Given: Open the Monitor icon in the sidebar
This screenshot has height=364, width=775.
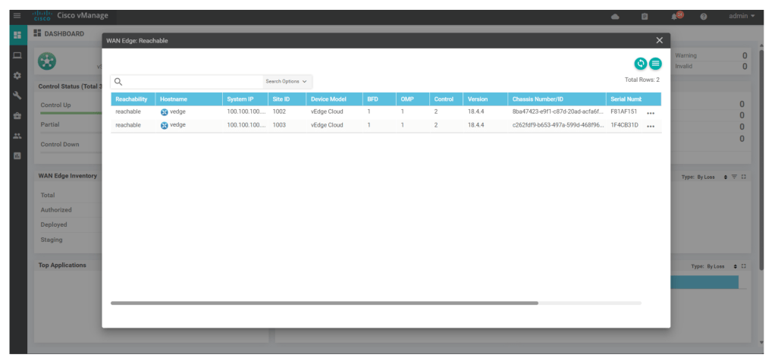Looking at the screenshot, I should coord(17,55).
